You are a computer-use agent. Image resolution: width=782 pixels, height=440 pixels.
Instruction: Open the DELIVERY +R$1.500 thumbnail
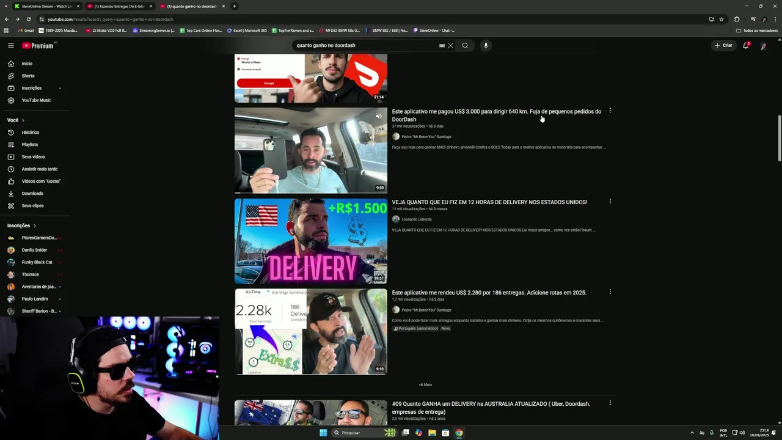[x=311, y=241]
